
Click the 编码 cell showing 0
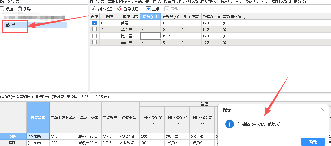109,42
